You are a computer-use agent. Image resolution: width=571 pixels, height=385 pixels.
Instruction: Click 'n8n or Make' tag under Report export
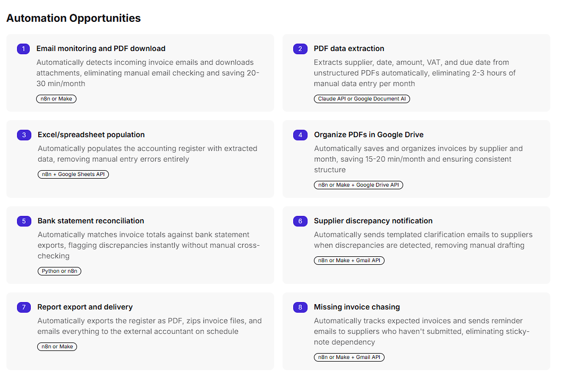(57, 347)
